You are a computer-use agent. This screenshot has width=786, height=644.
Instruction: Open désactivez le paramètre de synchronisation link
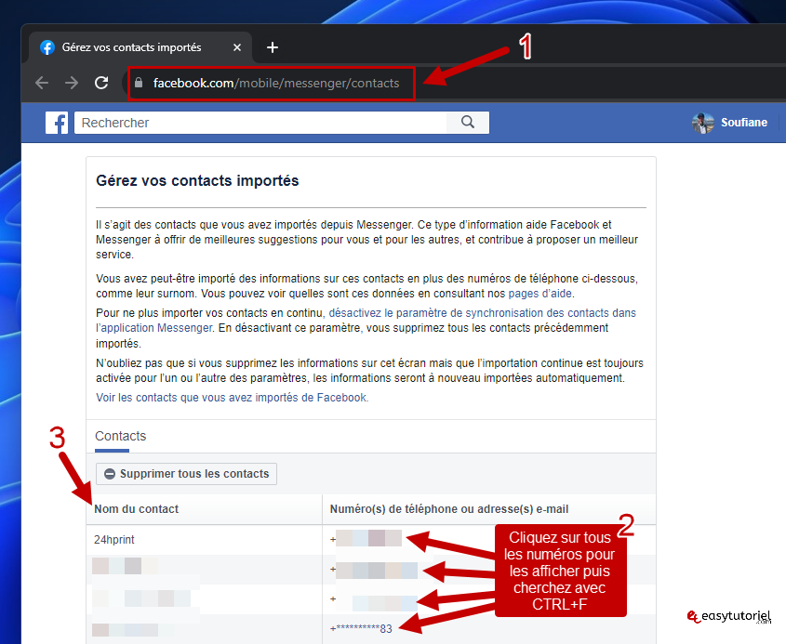tap(366, 321)
